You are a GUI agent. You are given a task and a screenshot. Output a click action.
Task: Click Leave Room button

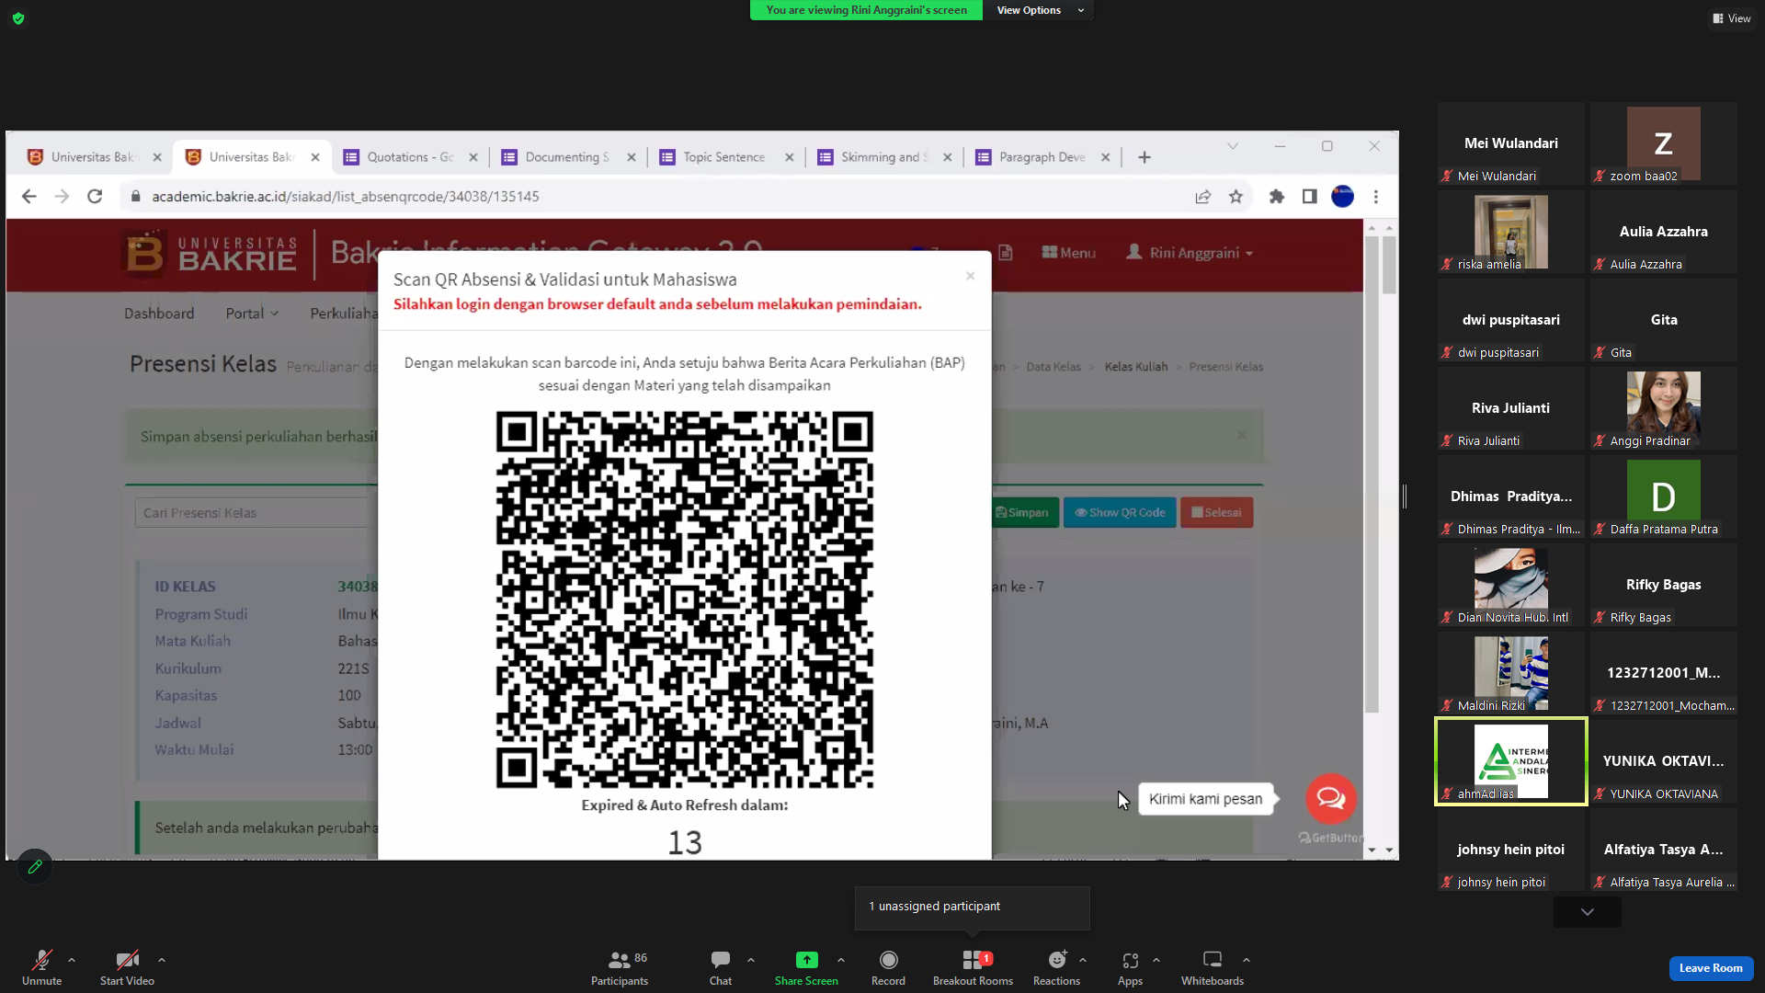(x=1711, y=968)
